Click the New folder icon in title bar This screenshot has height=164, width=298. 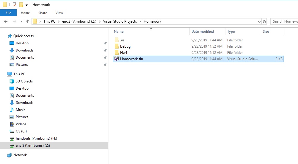pyautogui.click(x=21, y=5)
